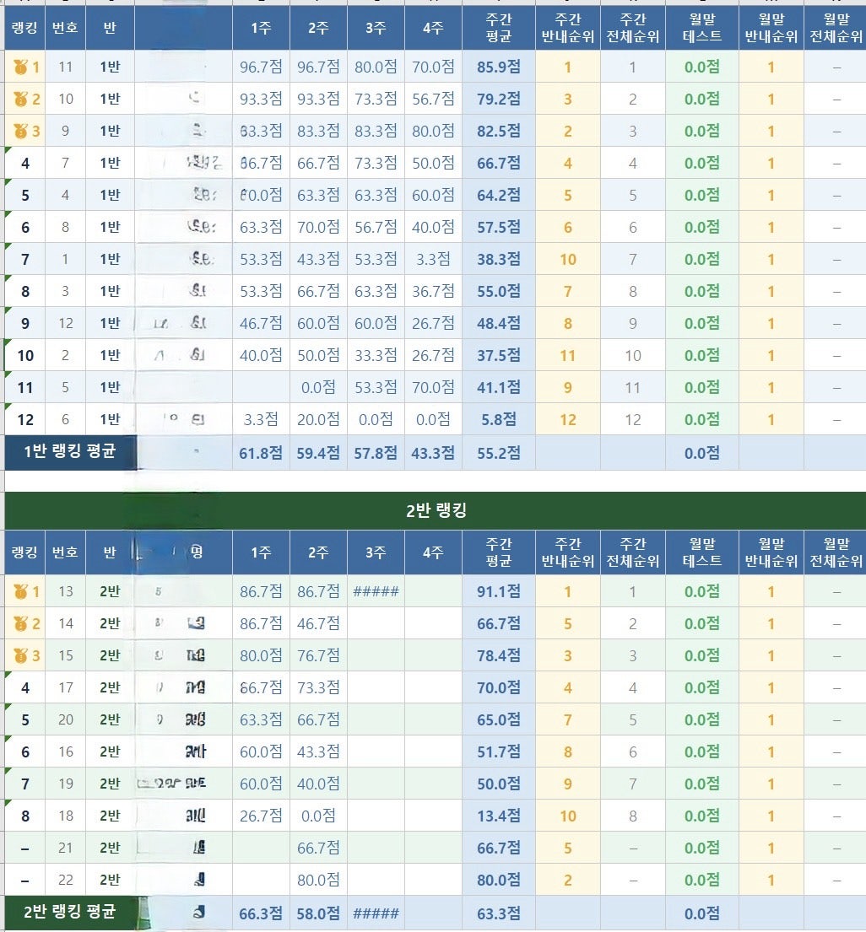Select the 13.4점 weekly average cell
Viewport: 866px width, 932px height.
499,816
